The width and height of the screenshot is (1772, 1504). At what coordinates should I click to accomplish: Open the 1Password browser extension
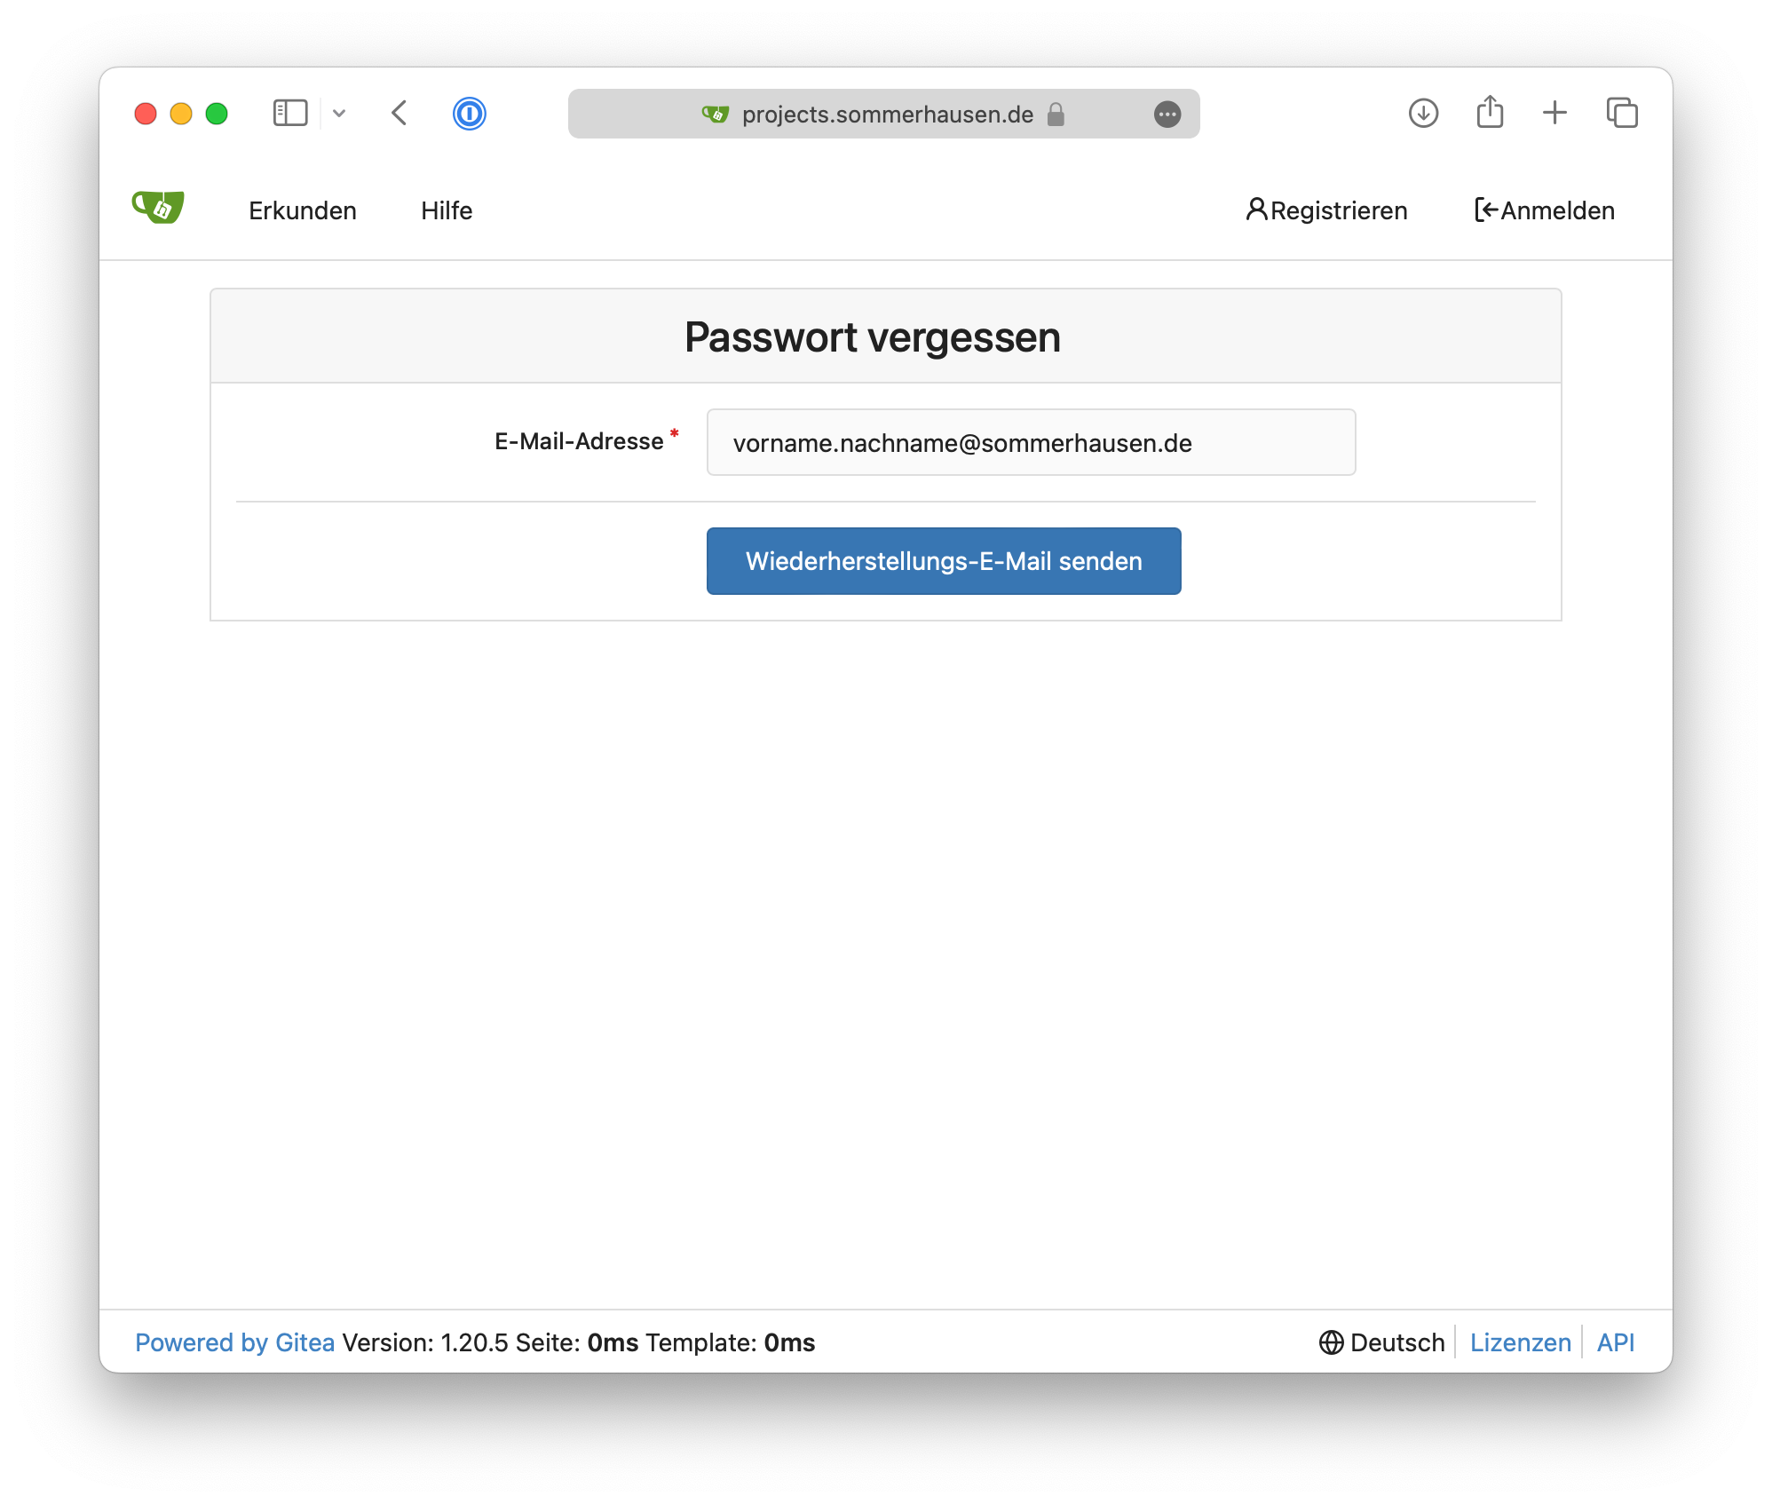click(470, 114)
